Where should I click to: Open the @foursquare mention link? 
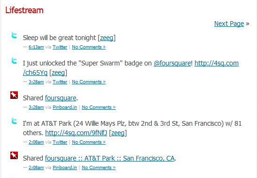pyautogui.click(x=172, y=63)
